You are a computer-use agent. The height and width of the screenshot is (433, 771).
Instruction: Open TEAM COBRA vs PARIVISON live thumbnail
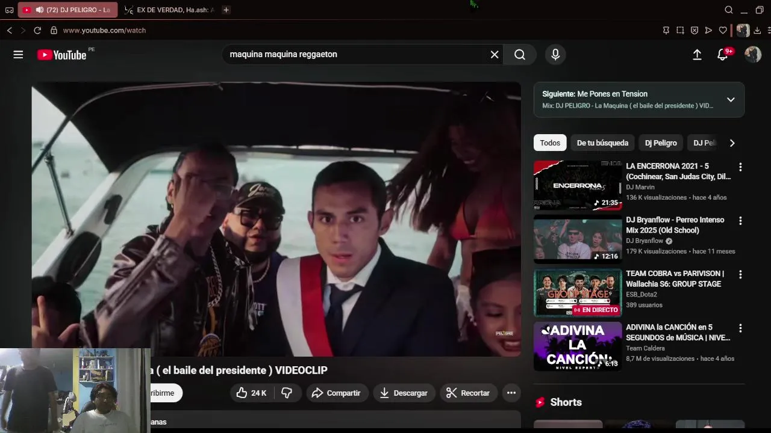click(578, 292)
